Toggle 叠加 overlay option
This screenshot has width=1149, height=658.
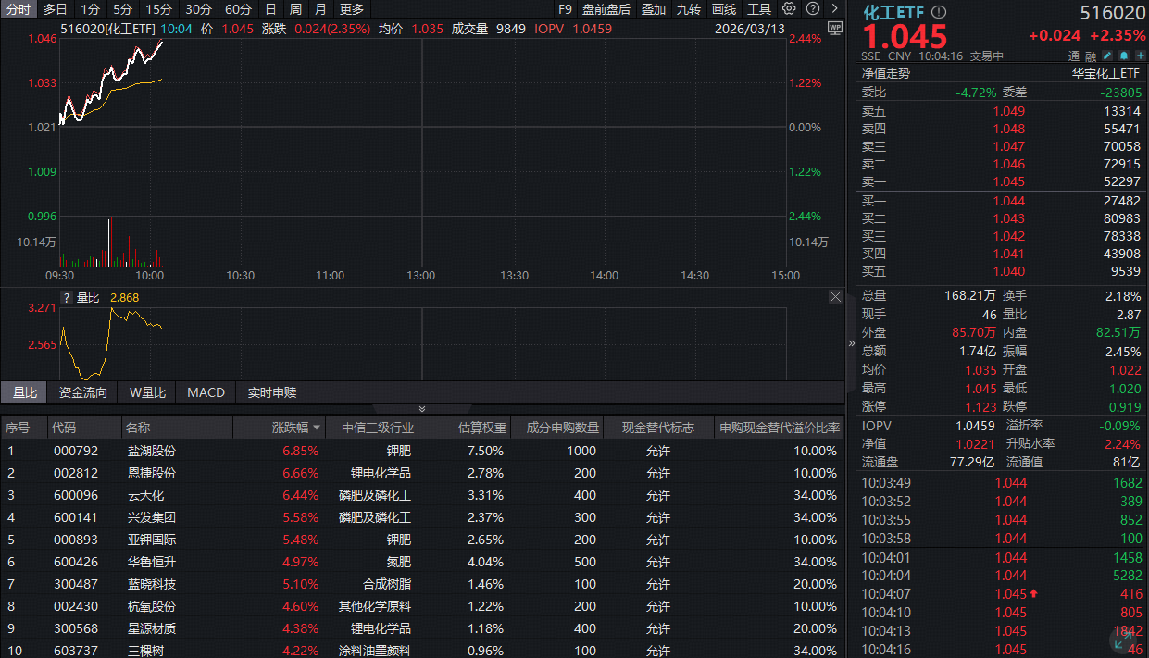coord(654,9)
